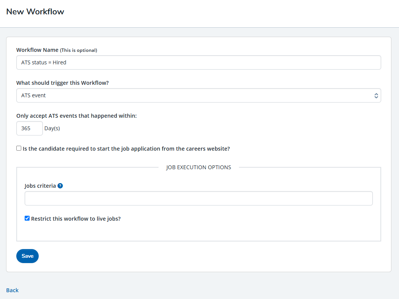The height and width of the screenshot is (299, 399).
Task: Save the new workflow
Action: (x=27, y=256)
